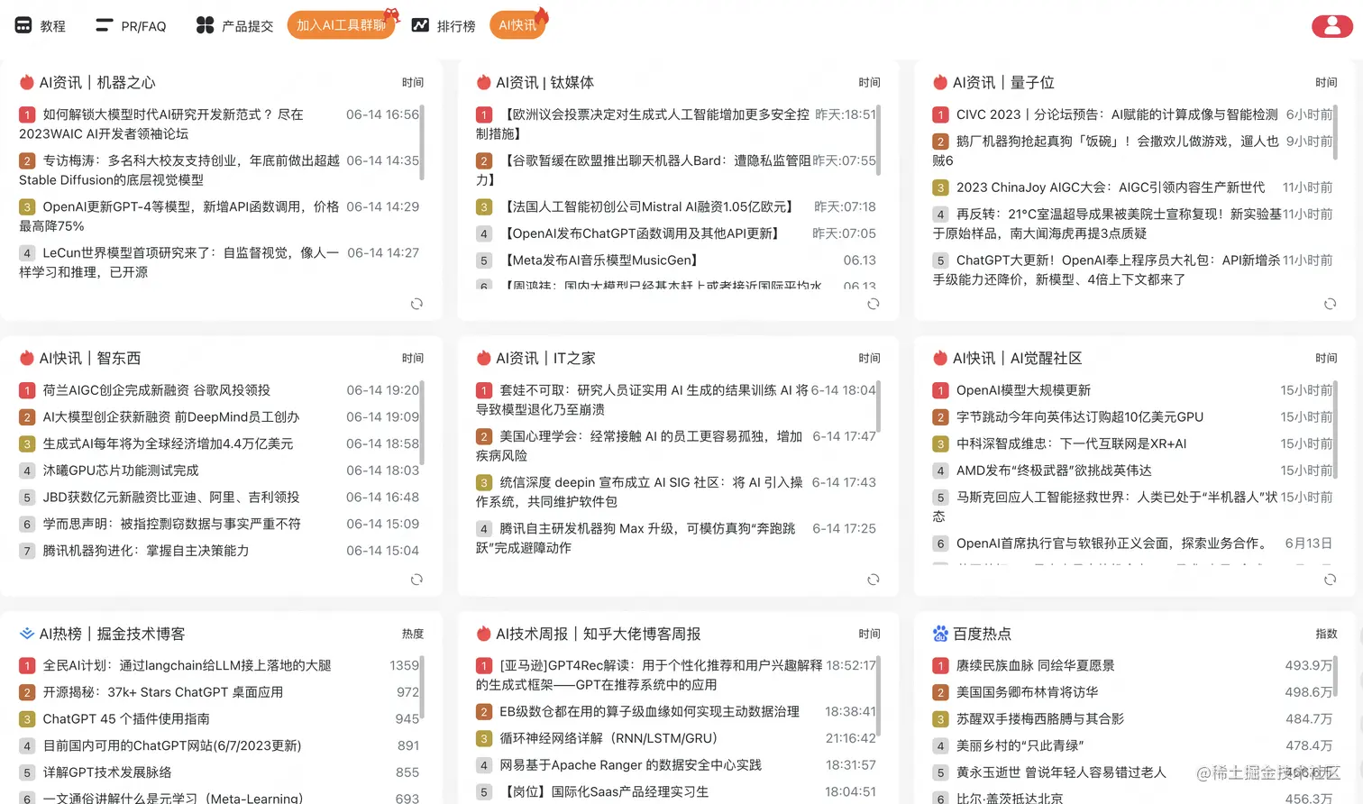The image size is (1363, 804).
Task: Click the IT之家 card scrollbar
Action: coord(878,406)
